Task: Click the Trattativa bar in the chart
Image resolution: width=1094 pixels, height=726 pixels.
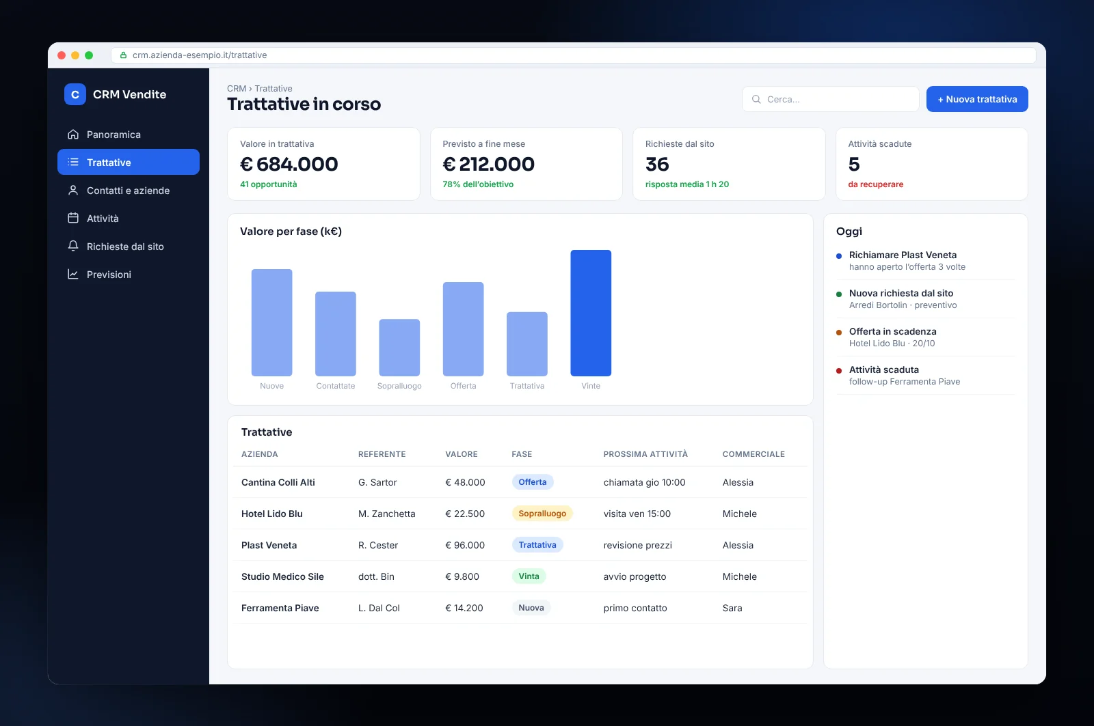Action: coord(527,344)
